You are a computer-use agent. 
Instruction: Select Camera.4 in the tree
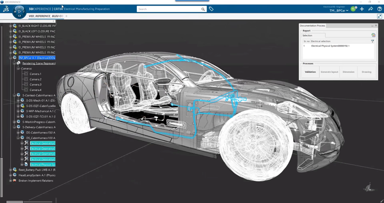[x=36, y=90]
